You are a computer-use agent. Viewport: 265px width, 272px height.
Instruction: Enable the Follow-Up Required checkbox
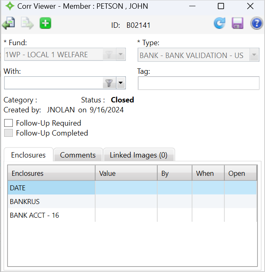8,123
